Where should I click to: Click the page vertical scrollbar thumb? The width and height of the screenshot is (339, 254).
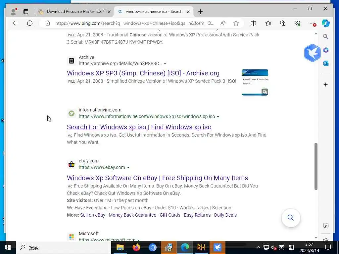(316, 166)
